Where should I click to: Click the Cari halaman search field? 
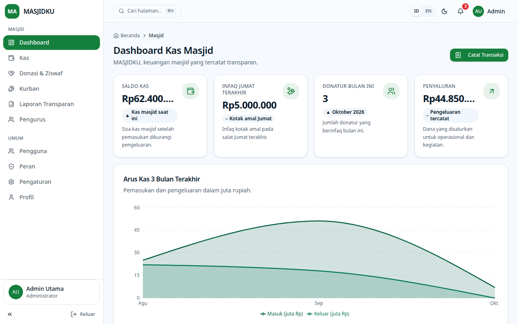(x=147, y=11)
